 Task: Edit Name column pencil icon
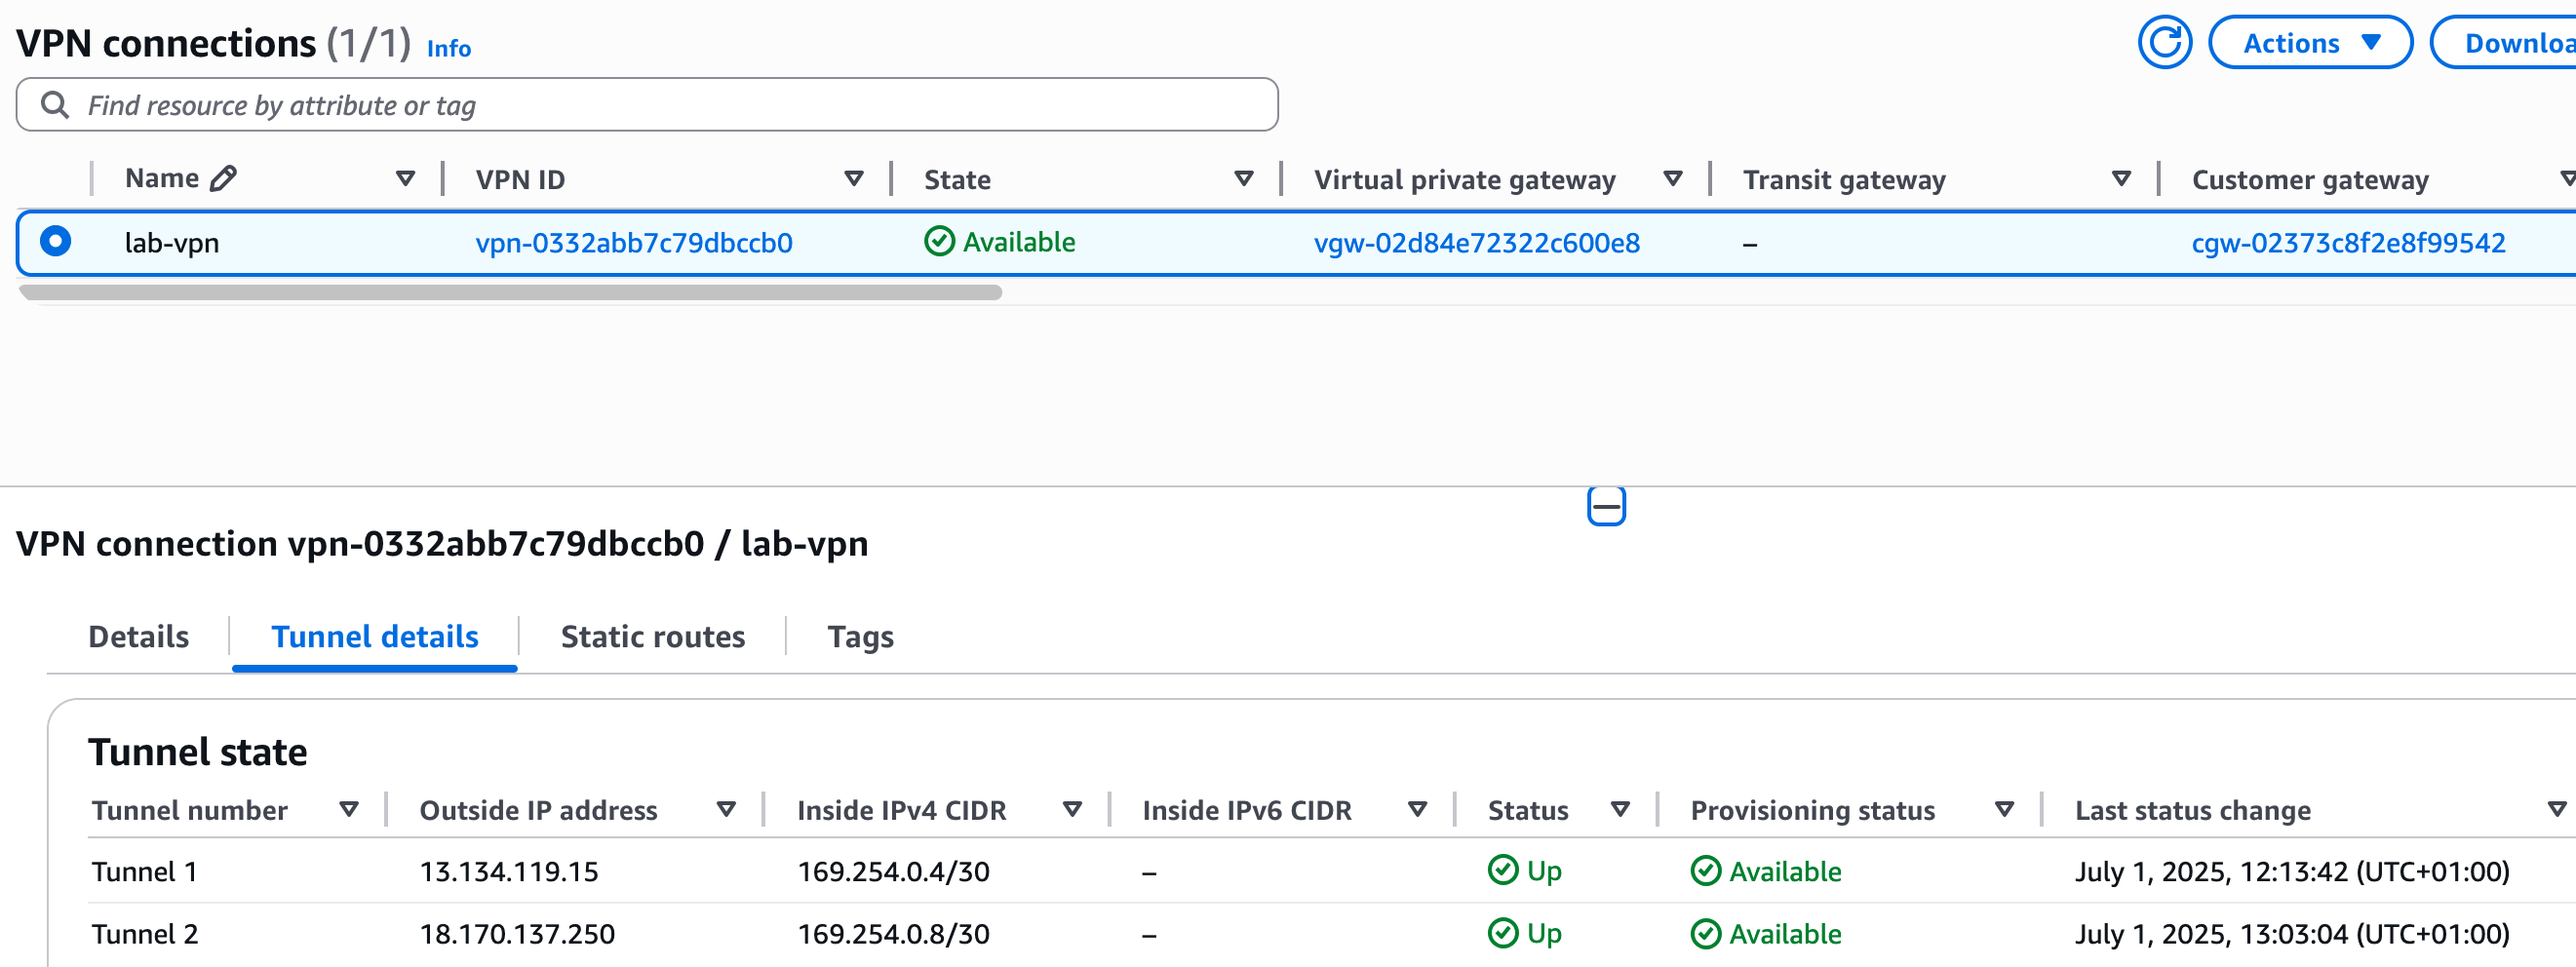tap(223, 178)
